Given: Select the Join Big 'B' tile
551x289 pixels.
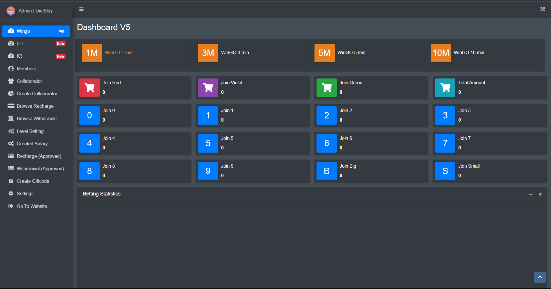Looking at the screenshot, I should (327, 171).
